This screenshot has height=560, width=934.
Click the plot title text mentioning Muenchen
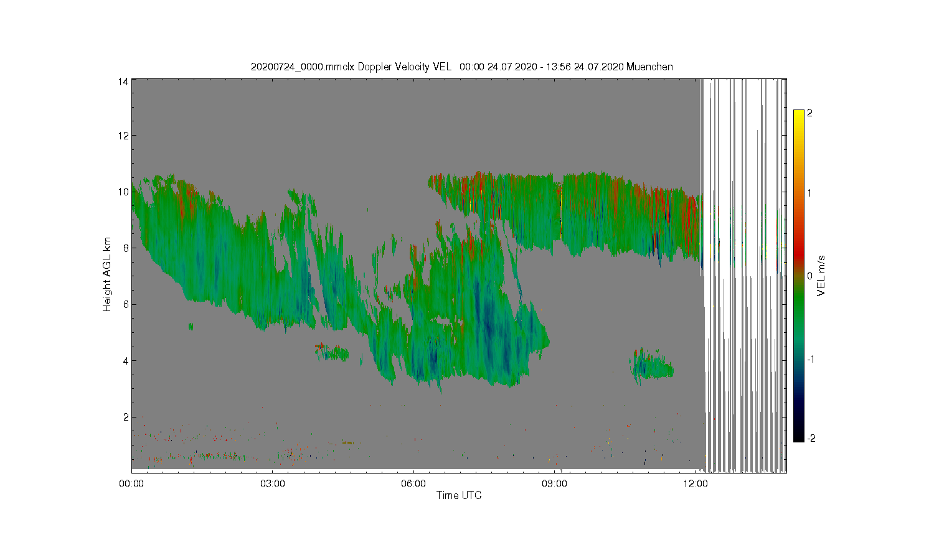pos(461,67)
